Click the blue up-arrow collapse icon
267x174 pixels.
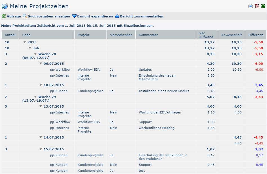tap(117, 16)
